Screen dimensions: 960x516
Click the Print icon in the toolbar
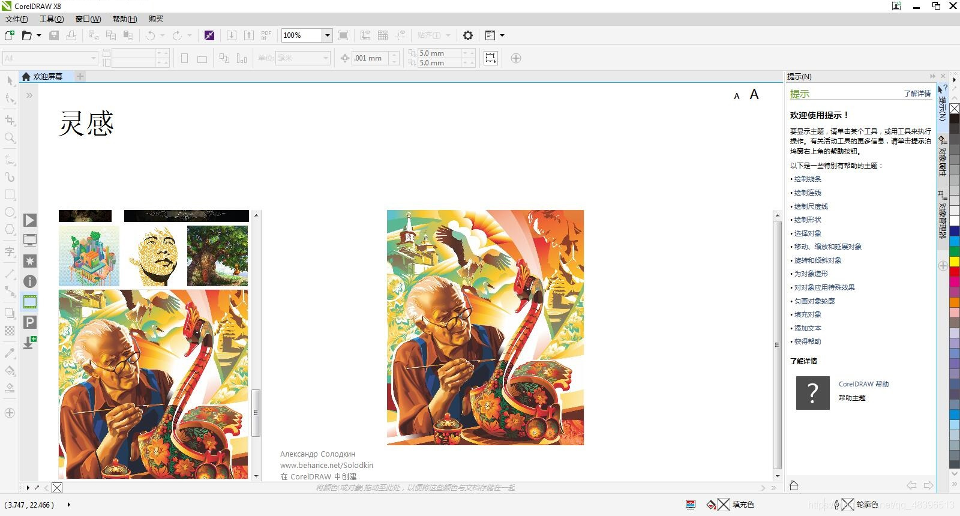coord(71,35)
